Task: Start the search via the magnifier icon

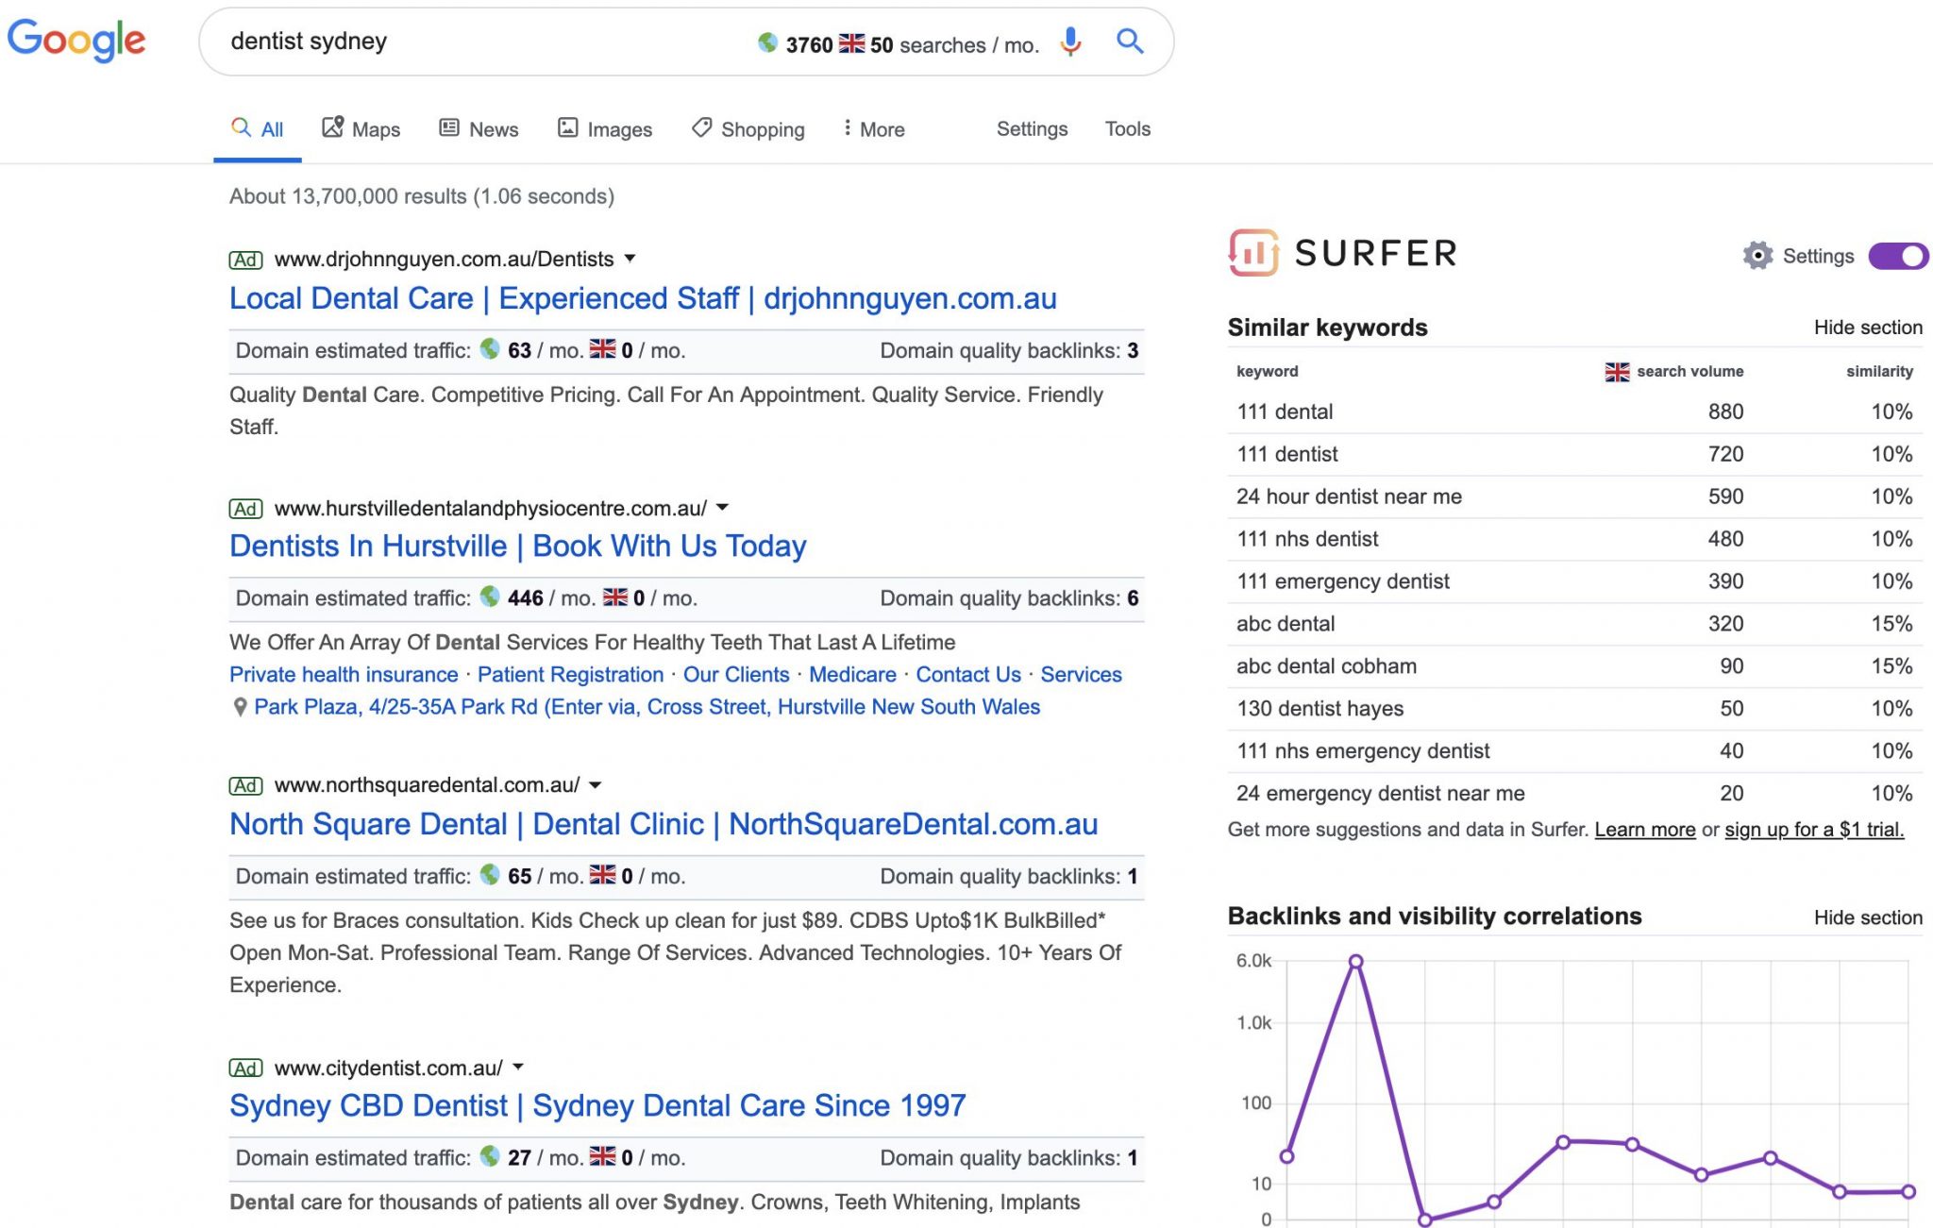Action: [1129, 42]
